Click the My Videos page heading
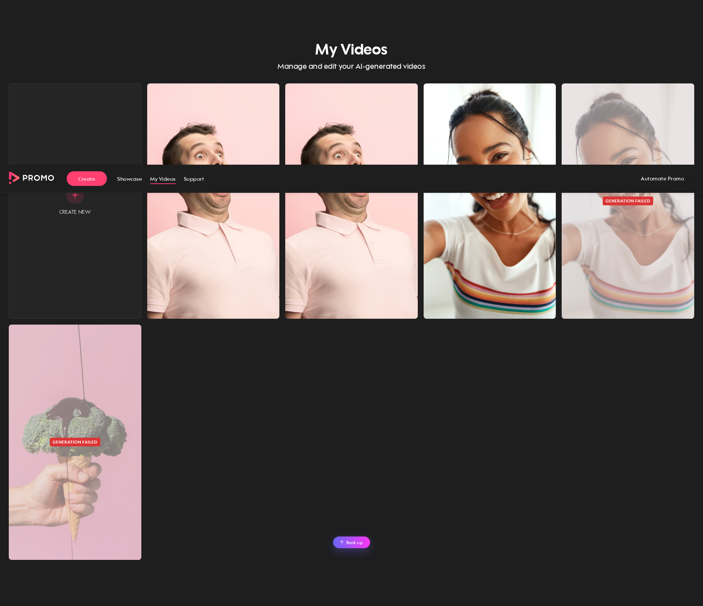The height and width of the screenshot is (606, 703). coord(351,49)
